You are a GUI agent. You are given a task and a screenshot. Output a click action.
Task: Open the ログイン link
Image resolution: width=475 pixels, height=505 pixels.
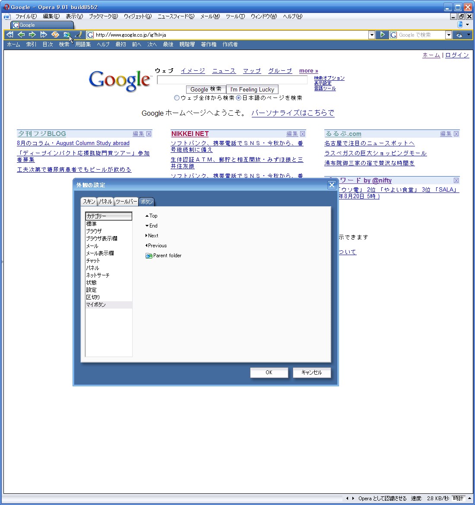457,55
